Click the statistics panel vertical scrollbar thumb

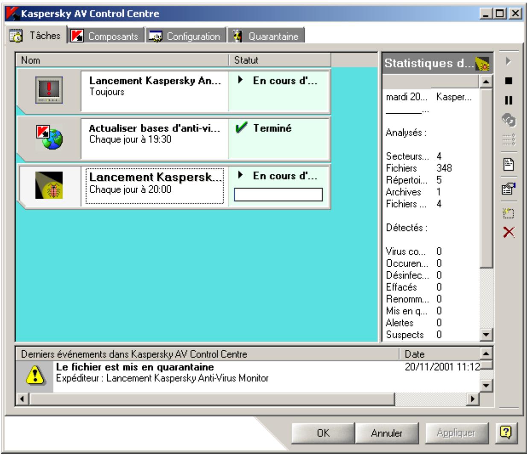point(486,177)
